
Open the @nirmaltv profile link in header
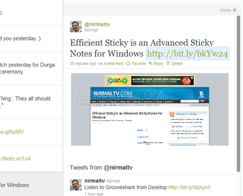click(97, 24)
